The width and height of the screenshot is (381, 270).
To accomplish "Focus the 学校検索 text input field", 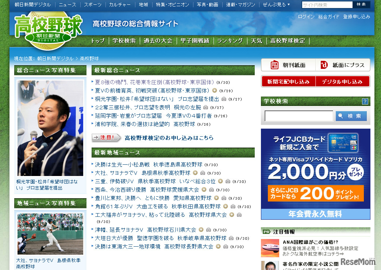I will (299, 116).
